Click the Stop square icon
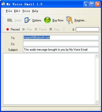Image resolution: width=102 pixels, height=112 pixels. click(x=51, y=29)
